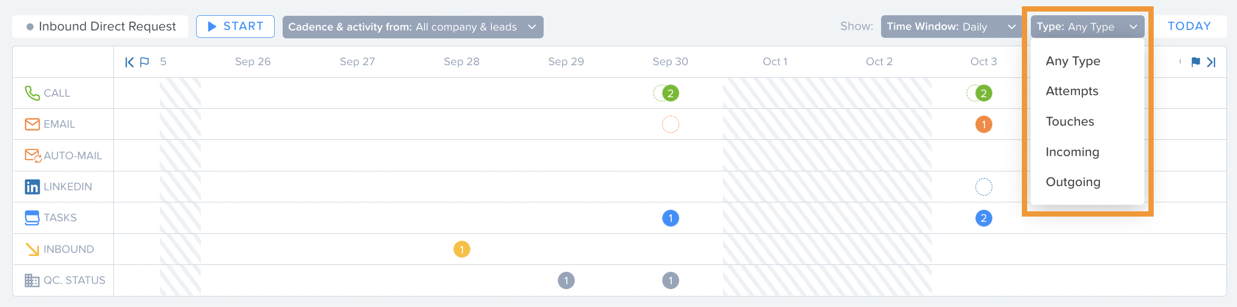
Task: Click the START button
Action: [235, 26]
